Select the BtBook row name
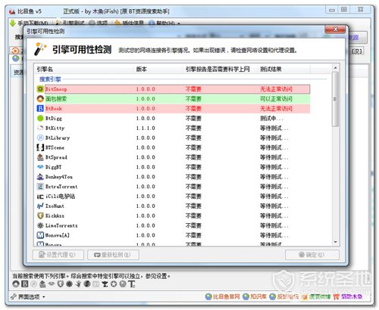The image size is (379, 310). (54, 108)
